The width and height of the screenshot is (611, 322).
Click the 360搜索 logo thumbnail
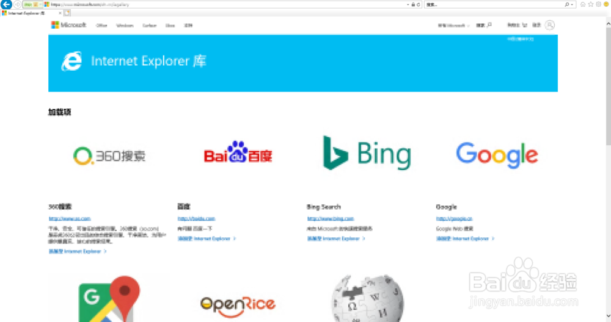pos(109,156)
